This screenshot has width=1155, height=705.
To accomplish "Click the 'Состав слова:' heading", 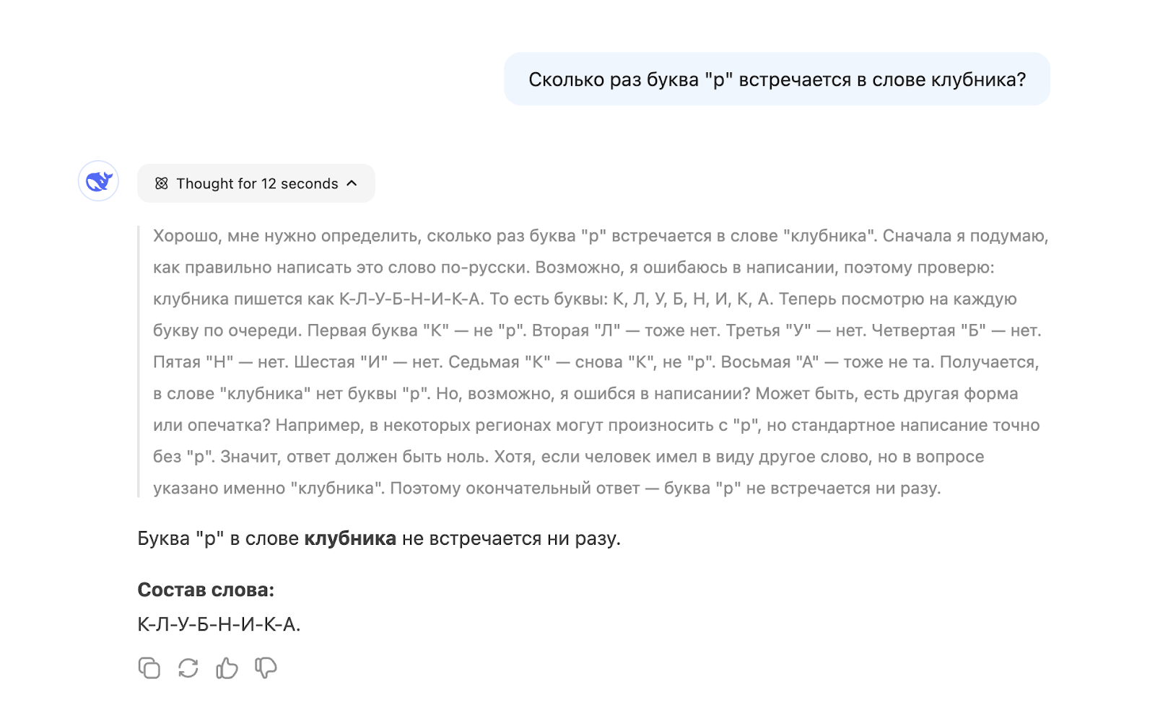I will [x=204, y=589].
